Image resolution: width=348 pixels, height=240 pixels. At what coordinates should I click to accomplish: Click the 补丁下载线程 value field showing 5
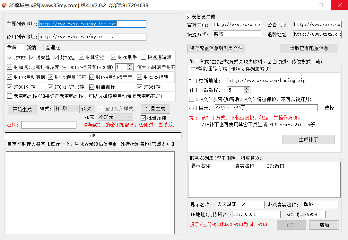236,90
